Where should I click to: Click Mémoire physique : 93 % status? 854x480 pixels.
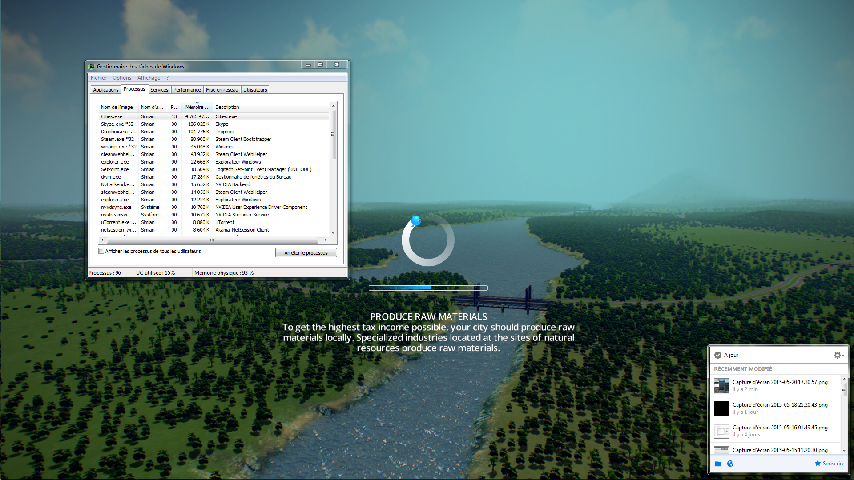click(x=224, y=273)
